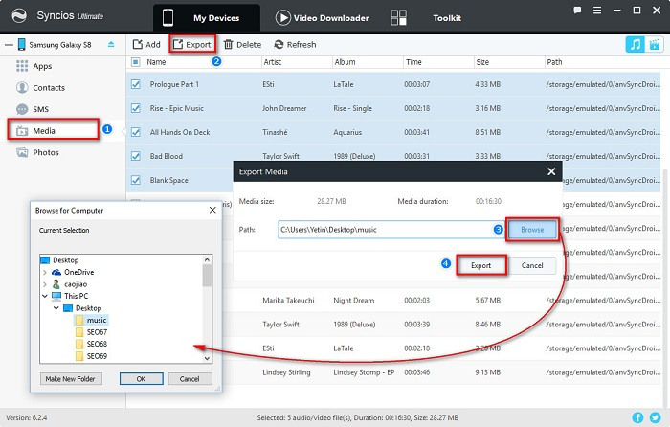Collapse Desktop under This PC
The image size is (670, 427).
pyautogui.click(x=56, y=307)
